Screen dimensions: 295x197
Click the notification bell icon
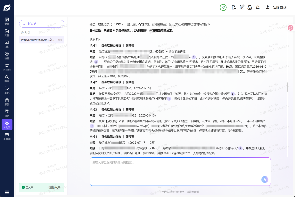[258, 8]
